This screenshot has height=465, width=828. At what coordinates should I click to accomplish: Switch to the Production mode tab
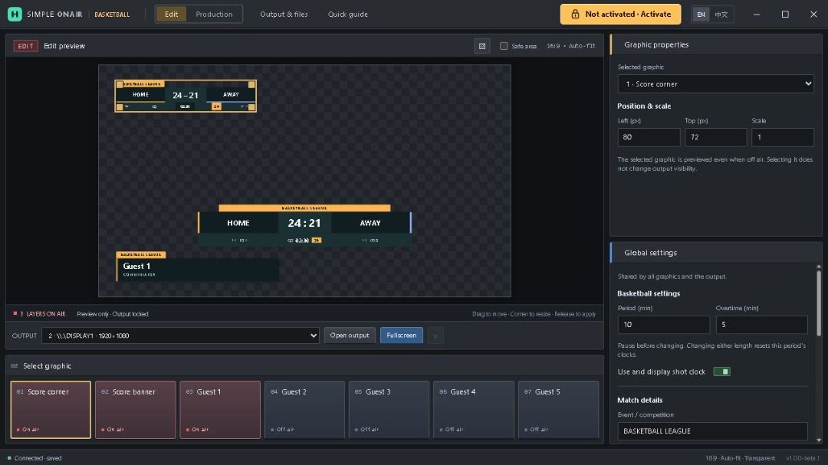[x=214, y=15]
